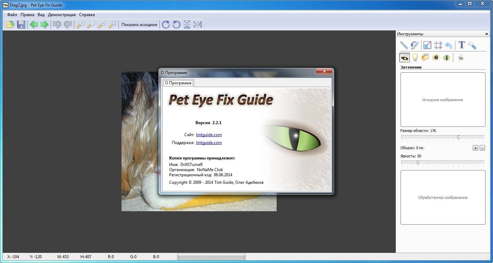Rotate image clockwise
Screen dimensions: 493x263
(x=166, y=24)
